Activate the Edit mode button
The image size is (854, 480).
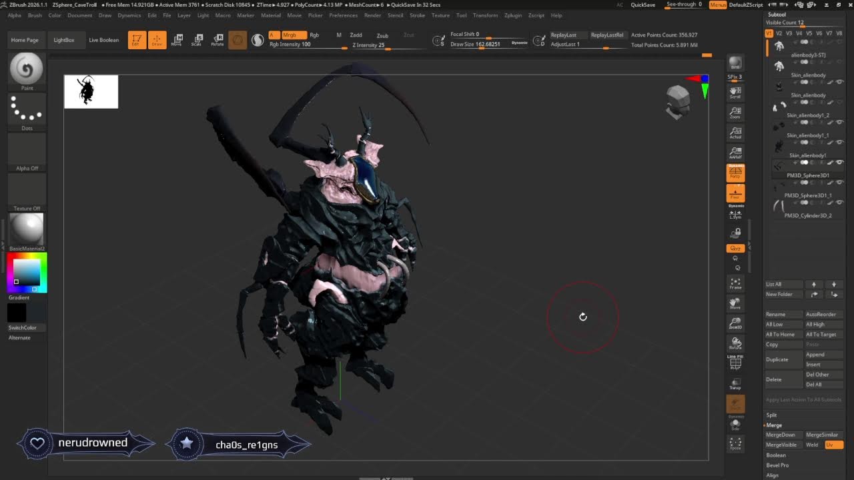(x=137, y=40)
